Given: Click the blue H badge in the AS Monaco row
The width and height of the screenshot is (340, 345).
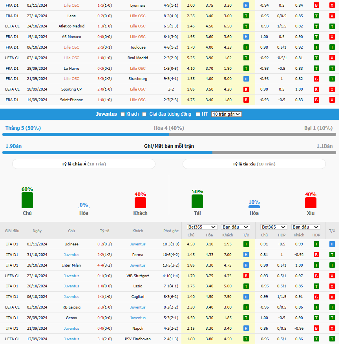Looking at the screenshot, I should pos(246,37).
